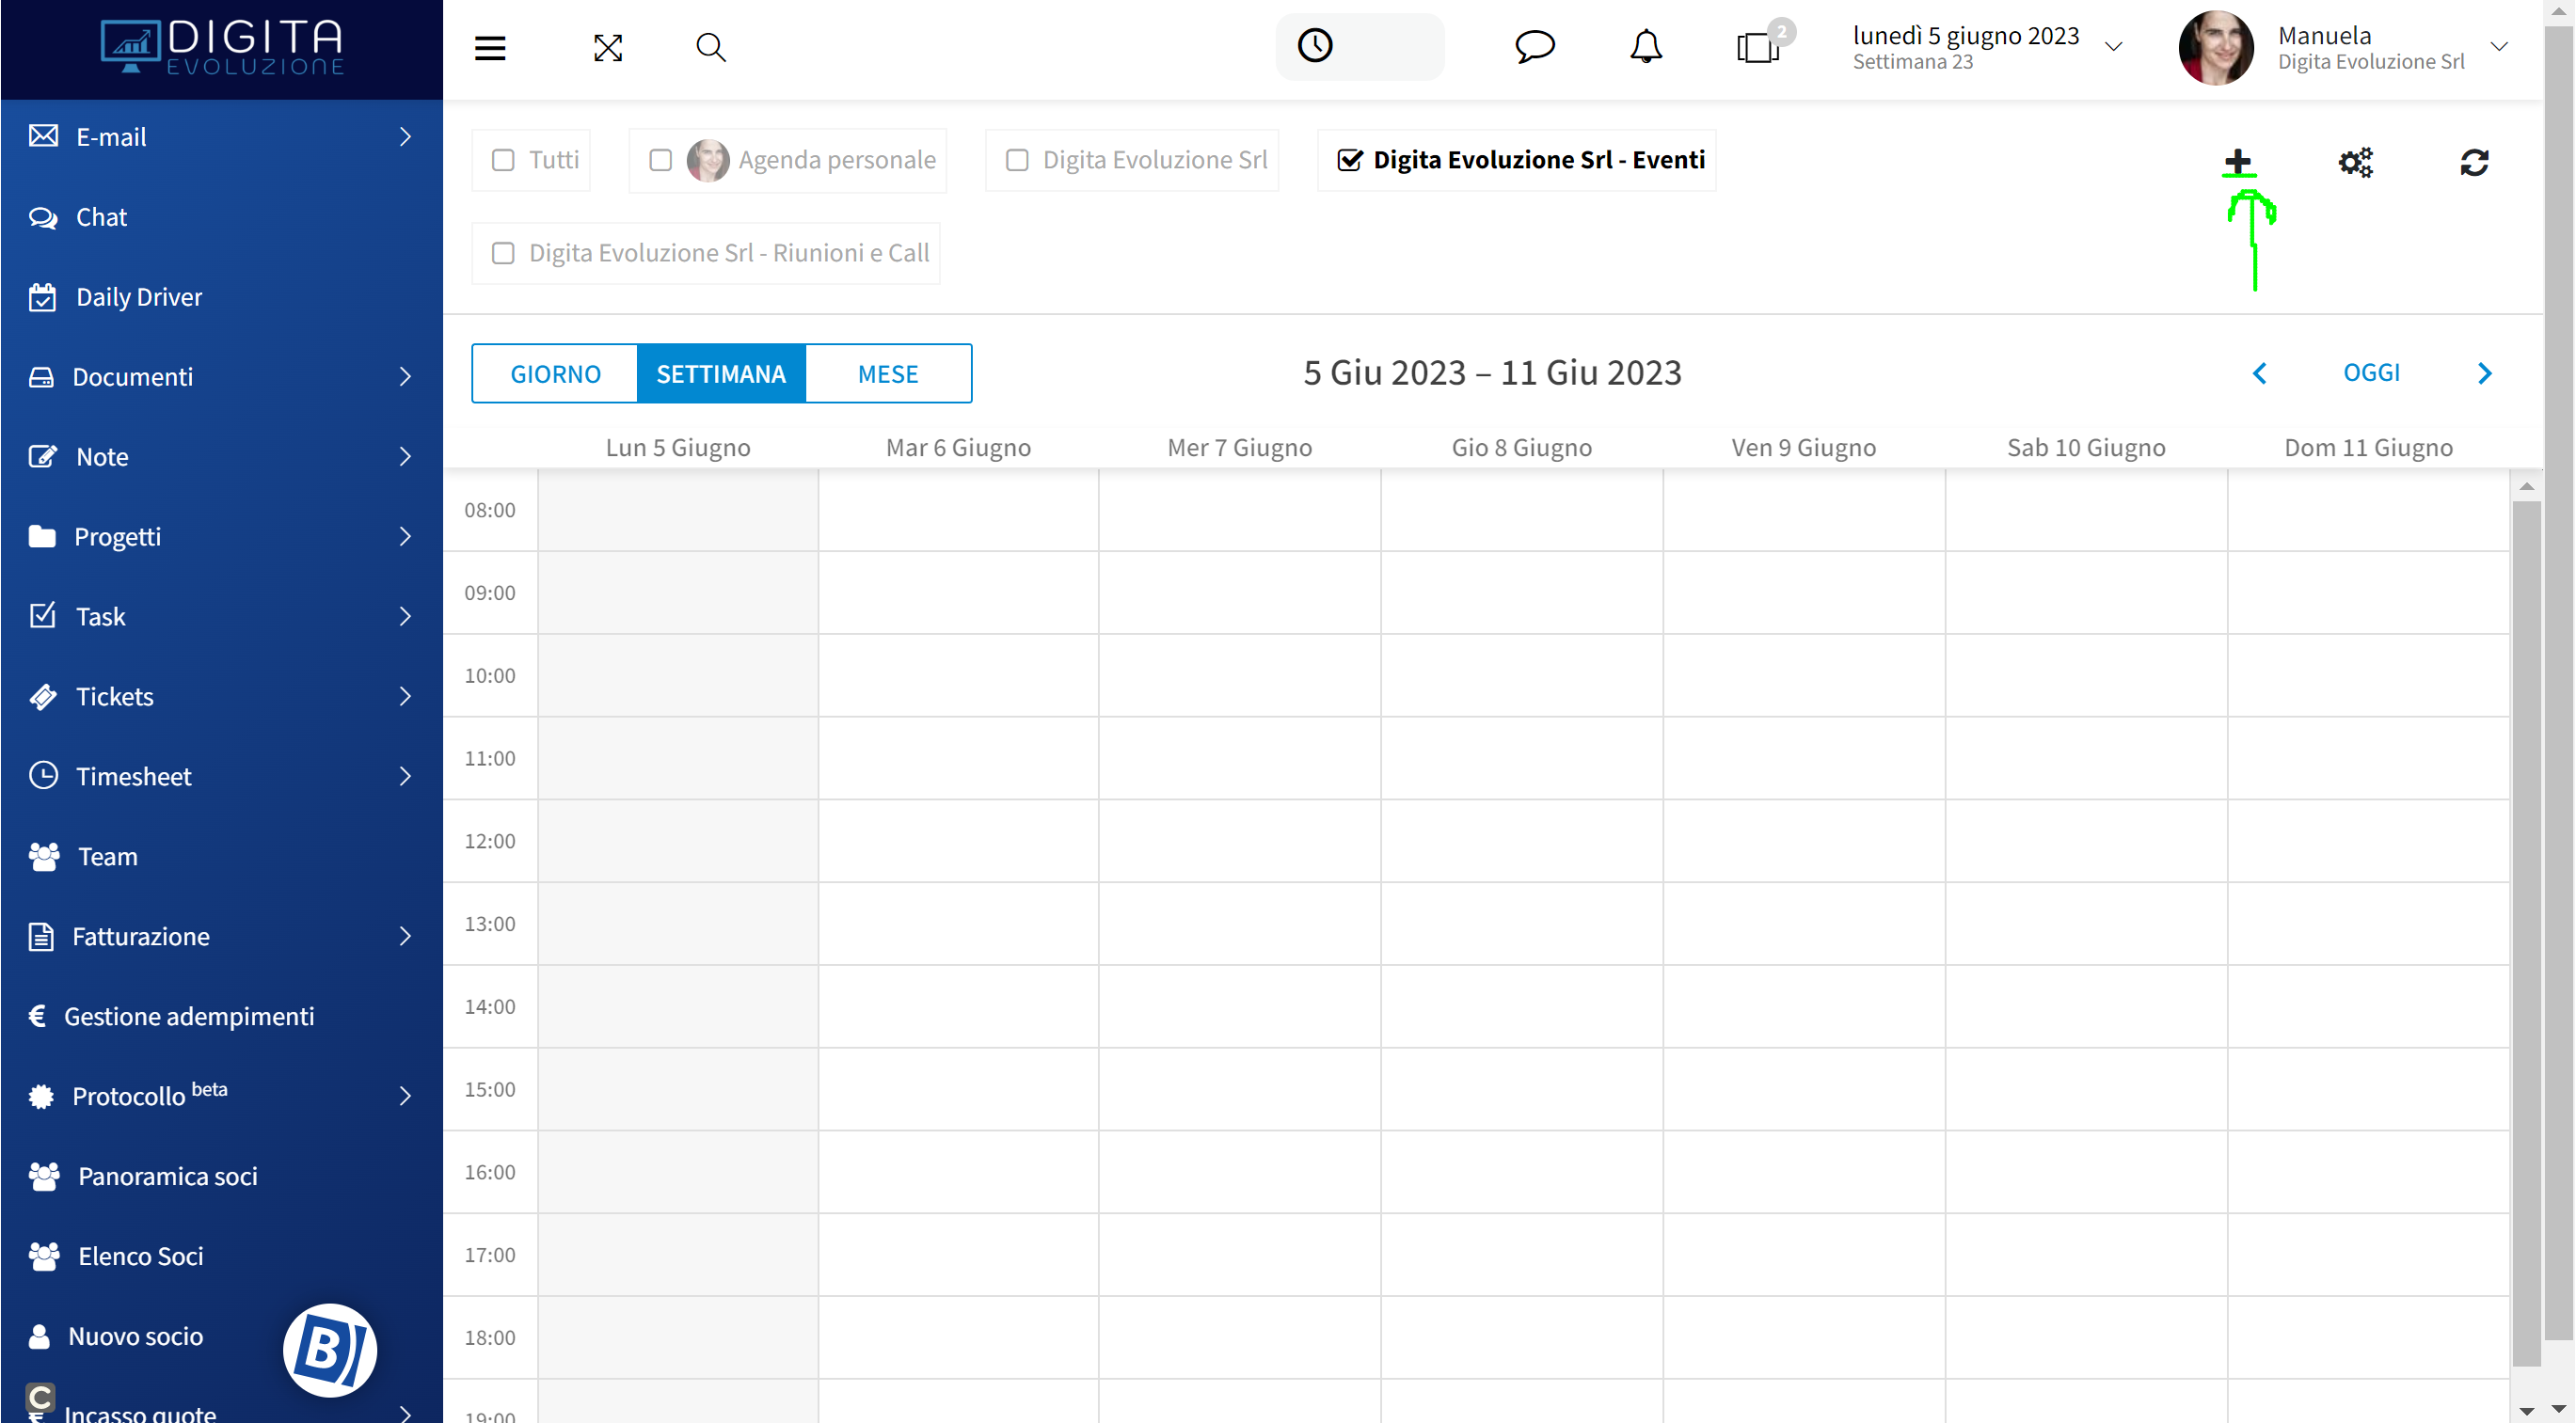Check the Agenda personale checkbox

(660, 160)
